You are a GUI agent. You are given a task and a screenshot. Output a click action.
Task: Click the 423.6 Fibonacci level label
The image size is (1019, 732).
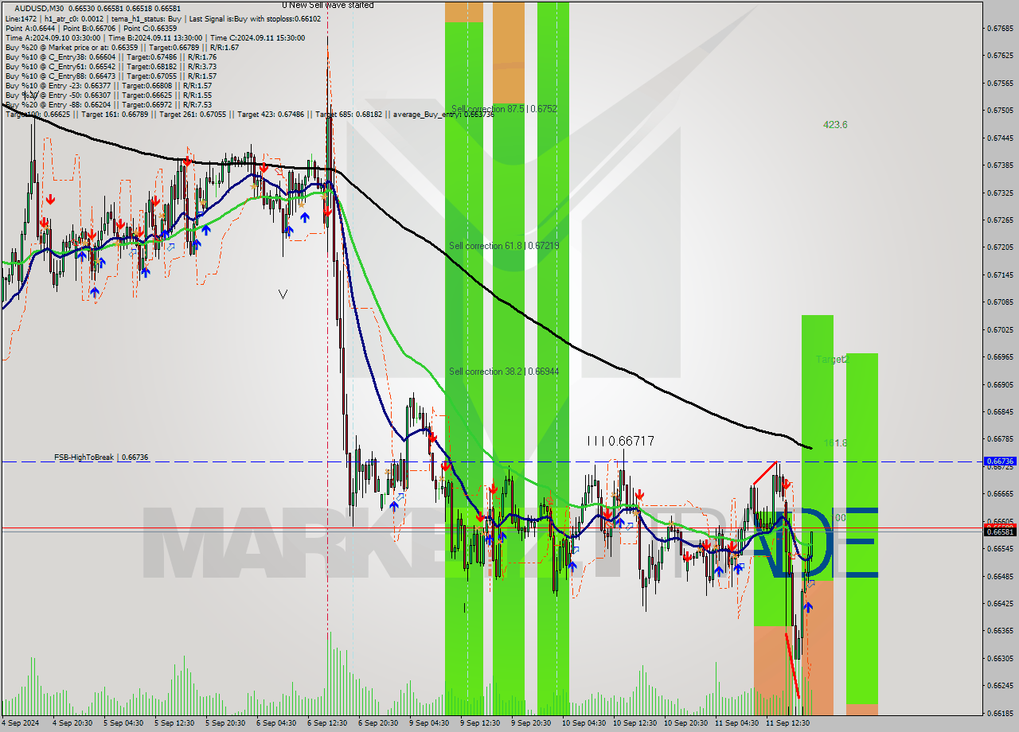pos(835,125)
